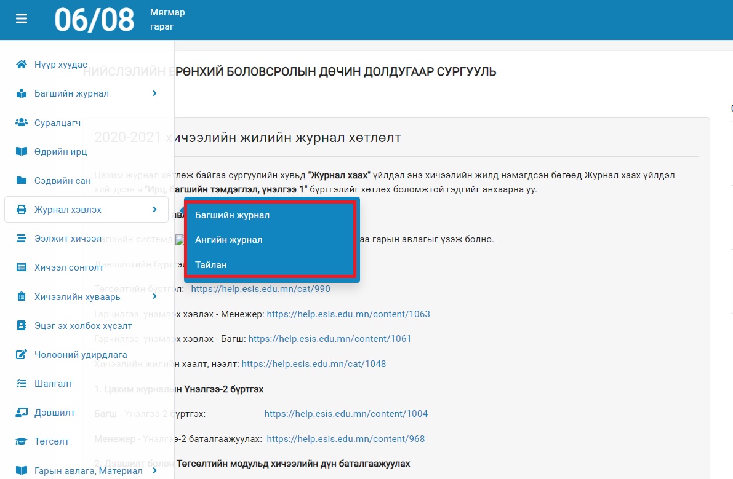Image resolution: width=733 pixels, height=479 pixels.
Task: Click the Гарын авлага, Материал book icon
Action: (22, 470)
